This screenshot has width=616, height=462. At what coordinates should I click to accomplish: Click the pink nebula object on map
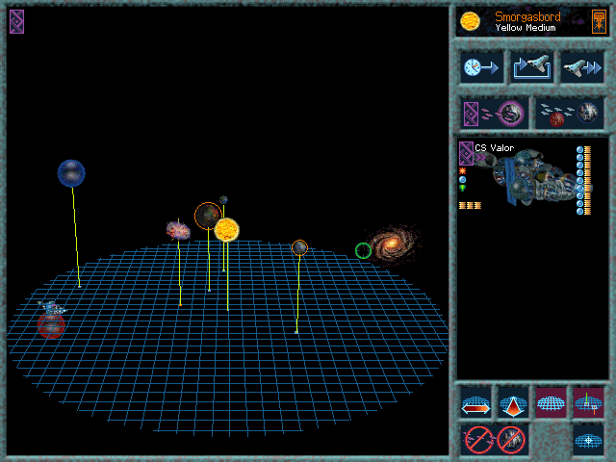[x=178, y=230]
